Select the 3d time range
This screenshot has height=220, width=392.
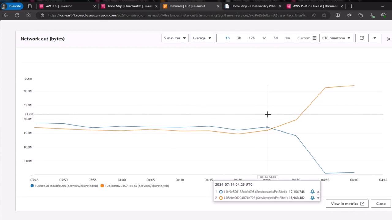coord(276,38)
